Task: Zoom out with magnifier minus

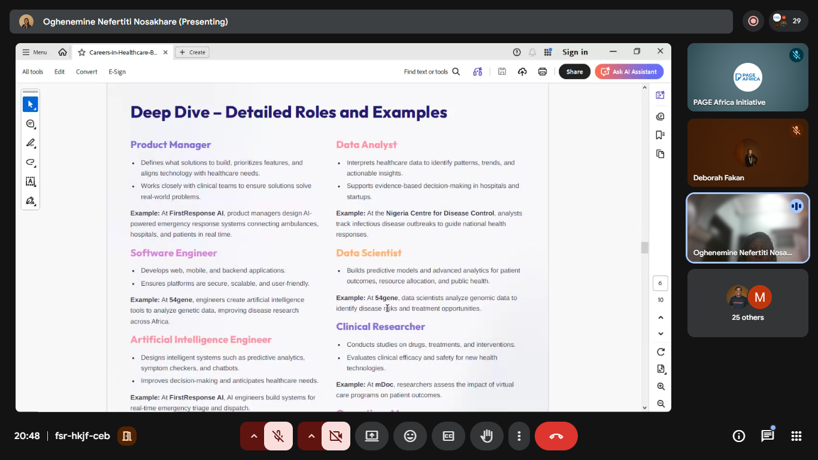Action: [x=661, y=404]
